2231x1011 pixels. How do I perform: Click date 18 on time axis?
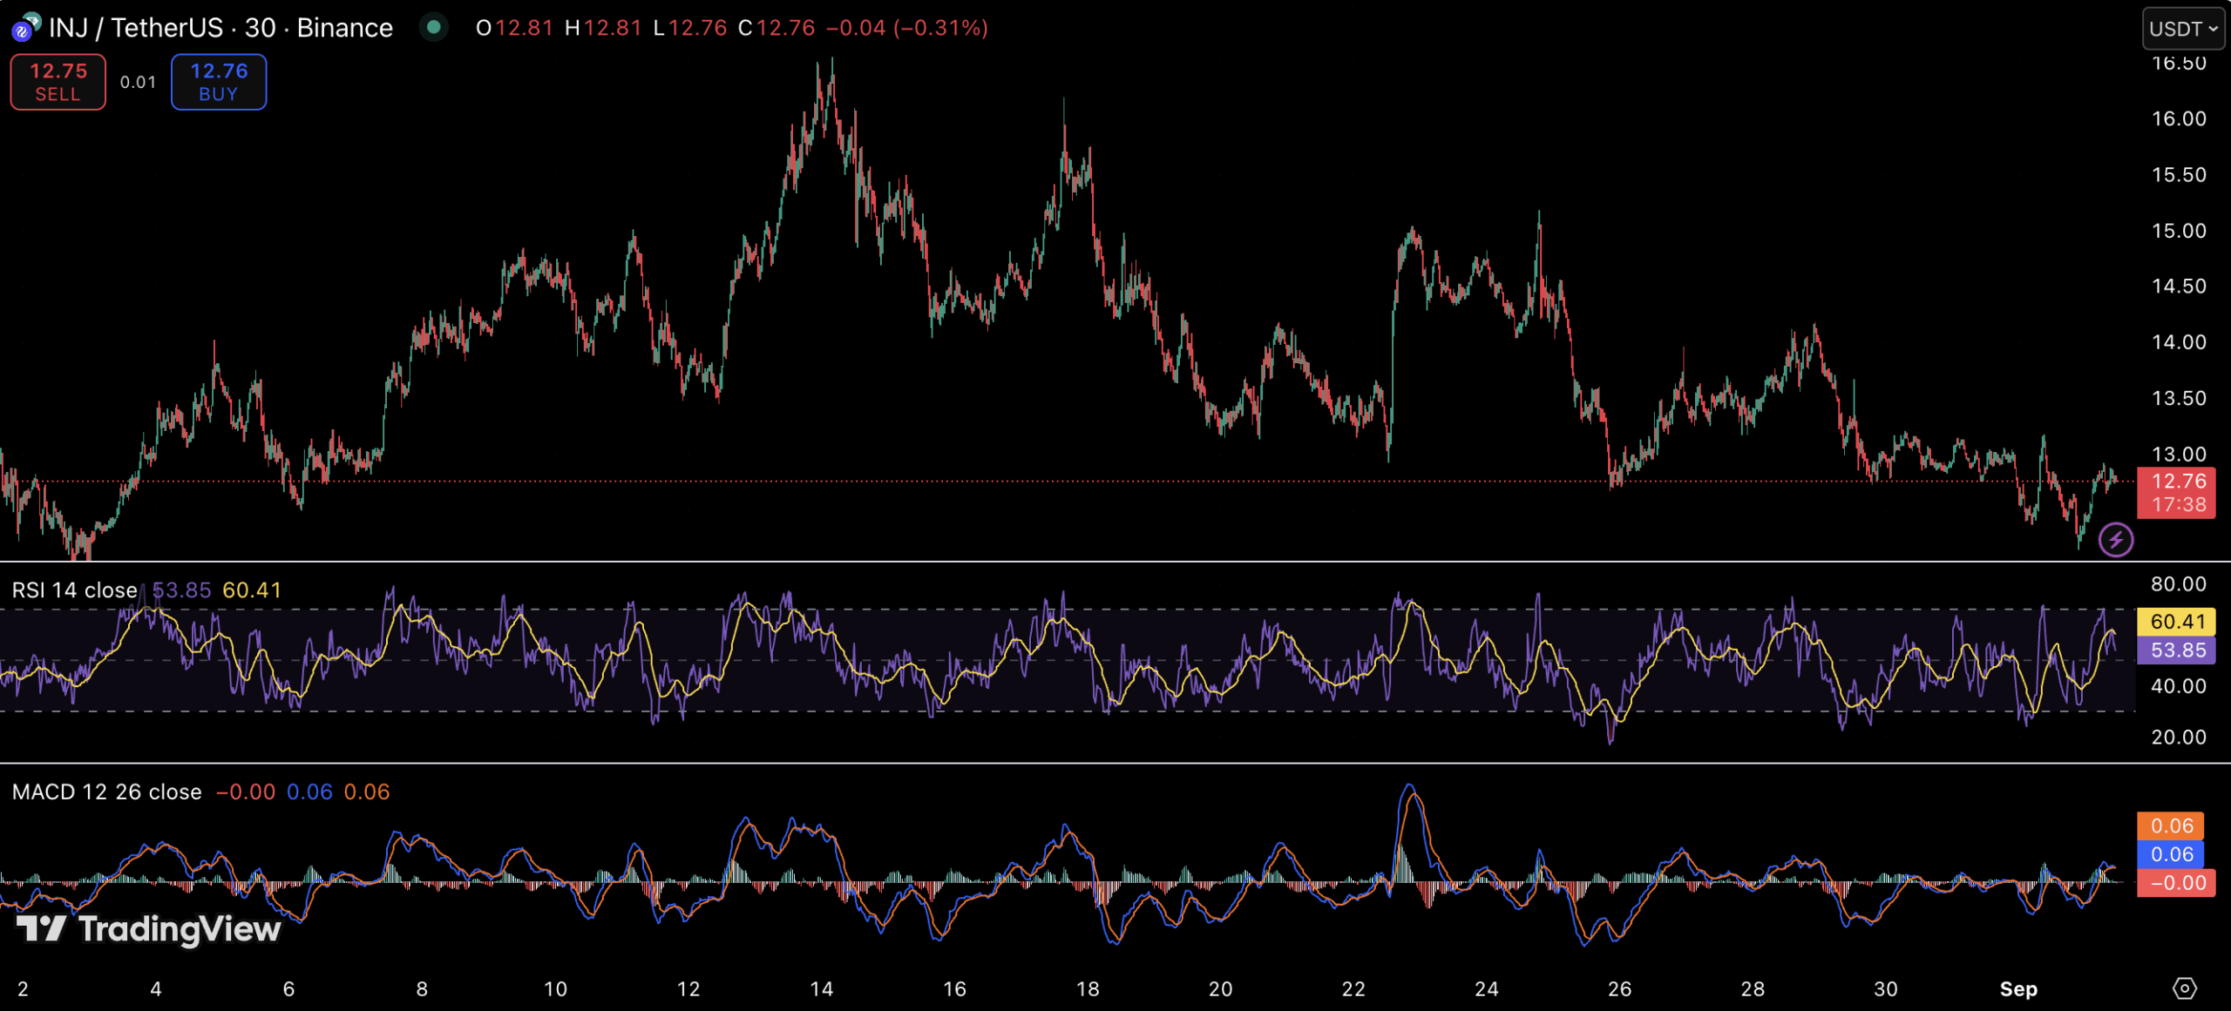[x=1088, y=989]
